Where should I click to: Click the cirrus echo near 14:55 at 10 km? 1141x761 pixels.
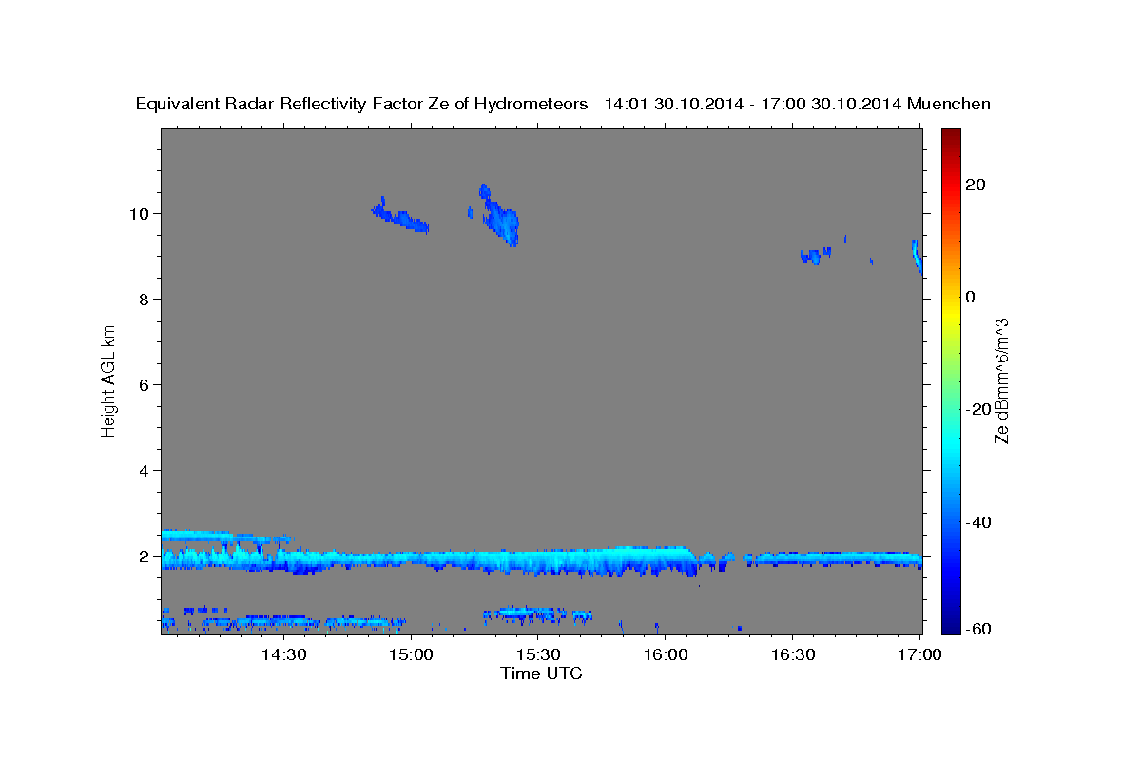point(400,217)
